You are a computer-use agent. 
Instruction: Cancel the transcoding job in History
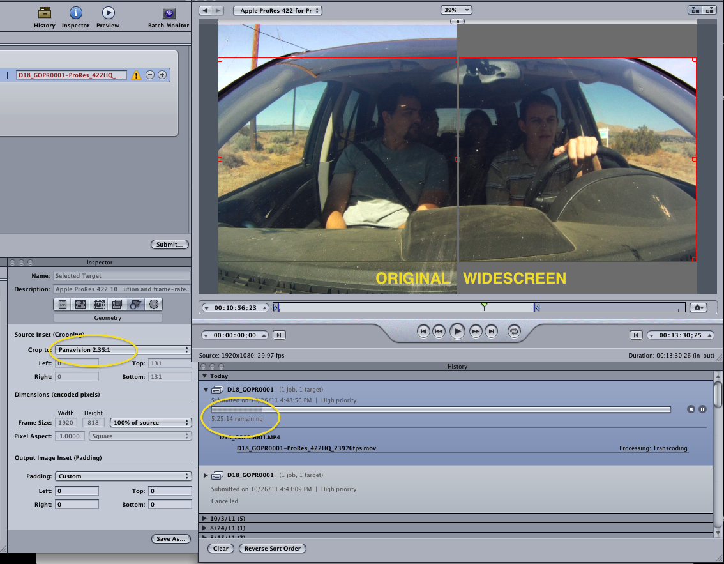(691, 409)
